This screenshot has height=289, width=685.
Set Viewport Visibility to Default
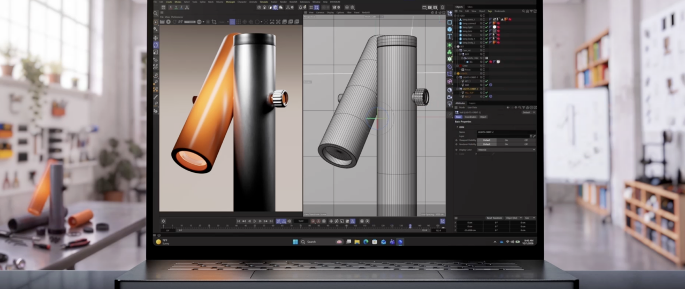(486, 140)
